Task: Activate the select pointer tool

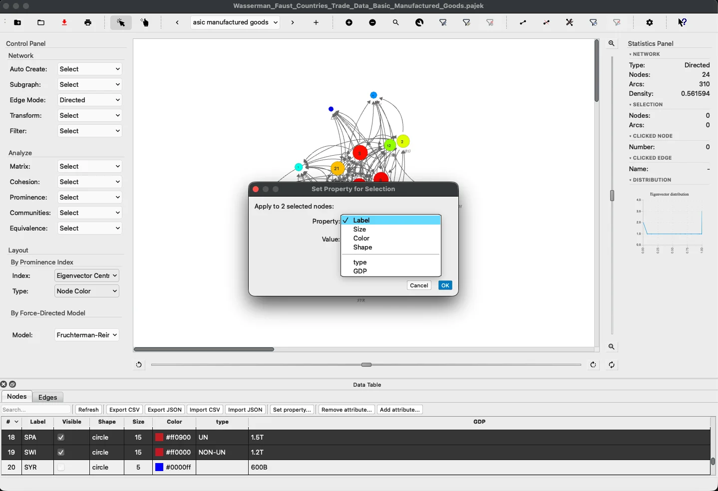Action: point(121,23)
